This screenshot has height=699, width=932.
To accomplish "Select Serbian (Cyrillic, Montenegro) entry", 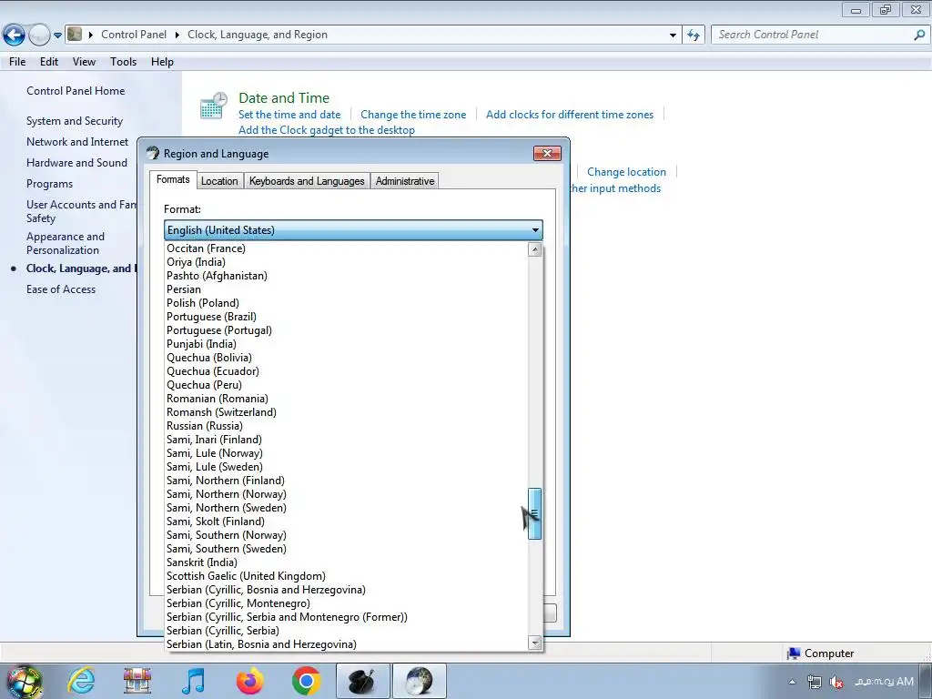I will (347, 604).
